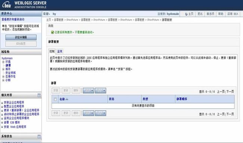
Task: Collapse the 系统状态 panel with its corner icon
Action: 39,136
